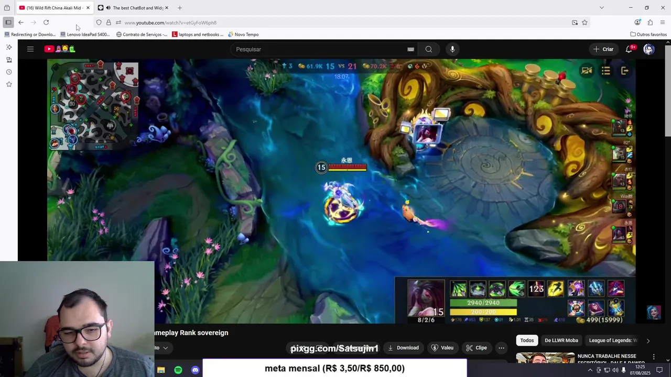Open history clock icon in sidebar
Viewport: 671px width, 377px height.
click(9, 72)
